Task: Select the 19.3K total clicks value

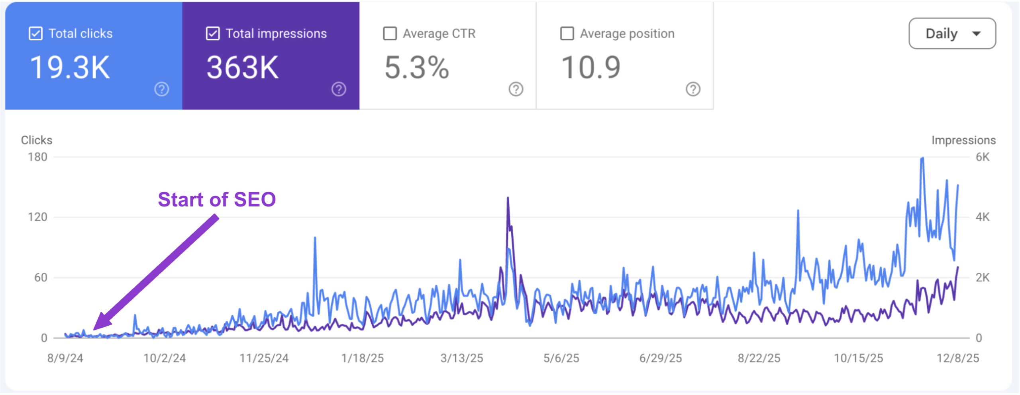Action: pyautogui.click(x=70, y=67)
